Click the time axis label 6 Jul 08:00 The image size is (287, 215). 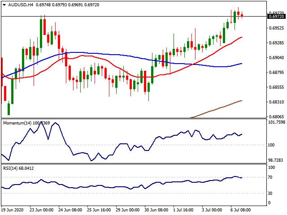point(240,210)
